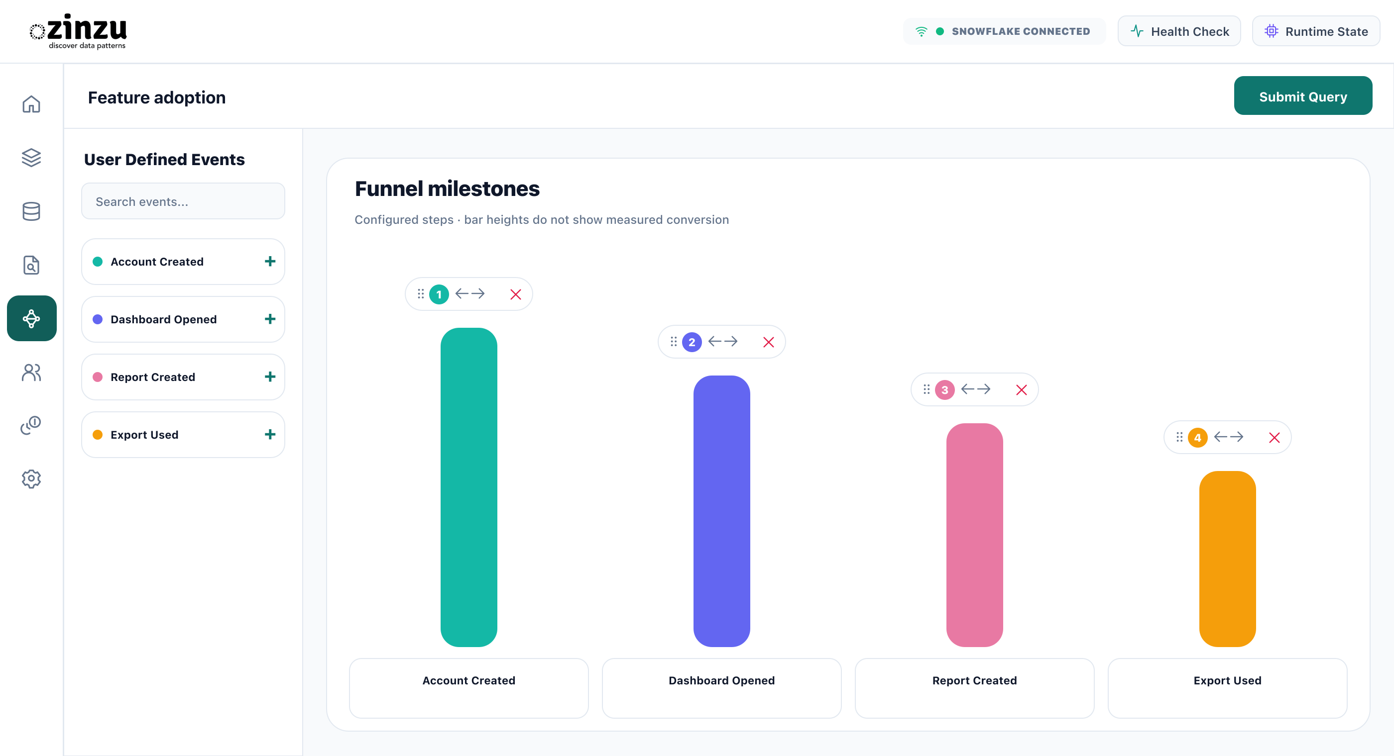Click the Account Created label card under the funnel
Viewport: 1394px width, 756px height.
pos(468,688)
